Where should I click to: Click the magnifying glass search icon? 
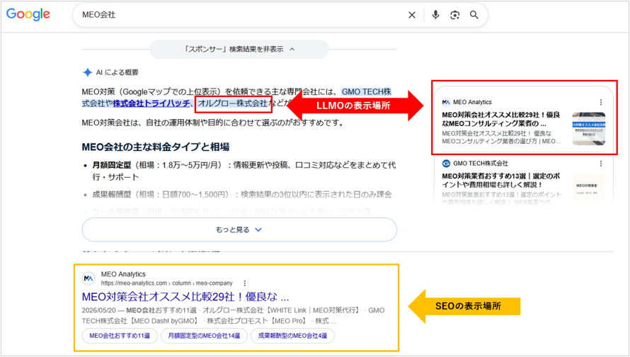point(474,15)
